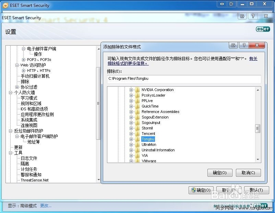This screenshot has height=213, width=275.
Task: Click settings tree scroll up arrow
Action: [x=98, y=49]
